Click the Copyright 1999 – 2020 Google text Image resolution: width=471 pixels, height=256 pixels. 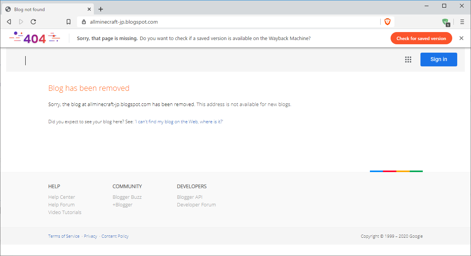[x=392, y=236]
